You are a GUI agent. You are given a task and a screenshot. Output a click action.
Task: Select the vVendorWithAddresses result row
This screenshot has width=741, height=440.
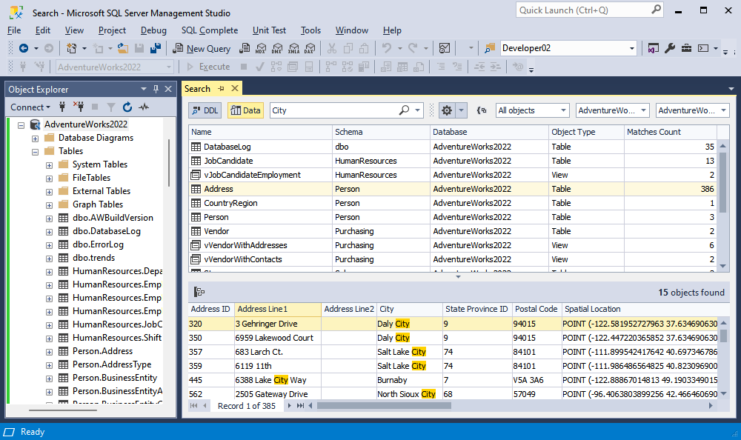tap(453, 245)
